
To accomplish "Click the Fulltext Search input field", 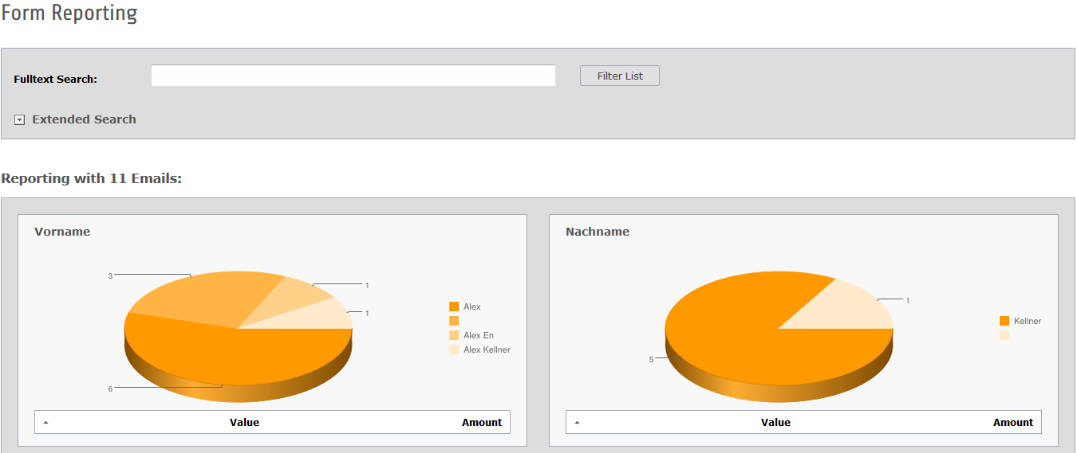I will pos(353,76).
